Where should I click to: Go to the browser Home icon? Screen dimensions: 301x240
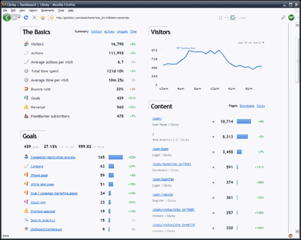pos(43,17)
